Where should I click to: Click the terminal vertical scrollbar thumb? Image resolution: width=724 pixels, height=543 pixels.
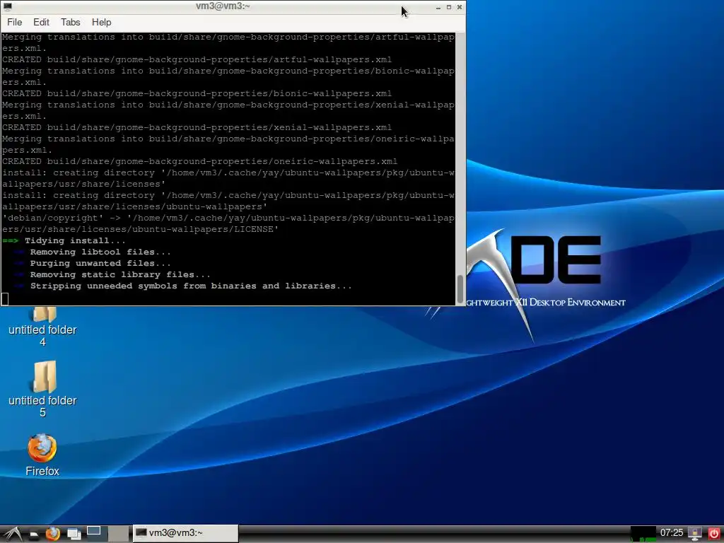coord(460,289)
